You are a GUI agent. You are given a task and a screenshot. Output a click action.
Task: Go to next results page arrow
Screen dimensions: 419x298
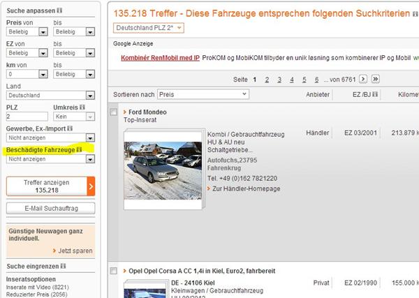coord(362,79)
